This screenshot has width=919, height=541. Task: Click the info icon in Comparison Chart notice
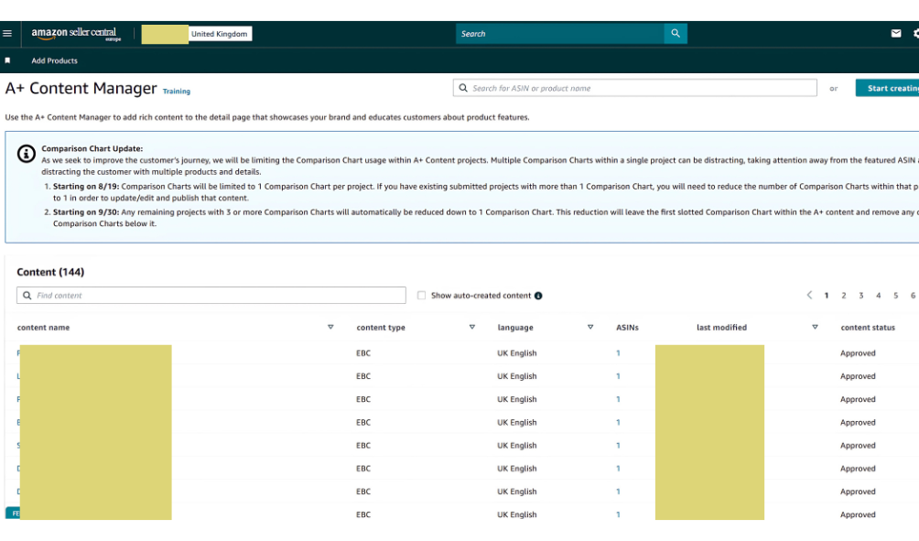pyautogui.click(x=27, y=154)
